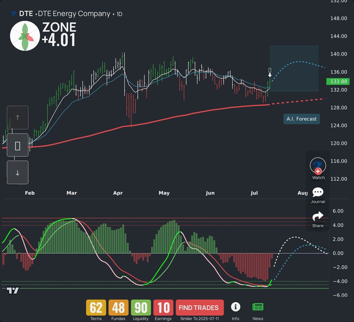Click the white down-arrow signal marker on chart

coord(270,75)
